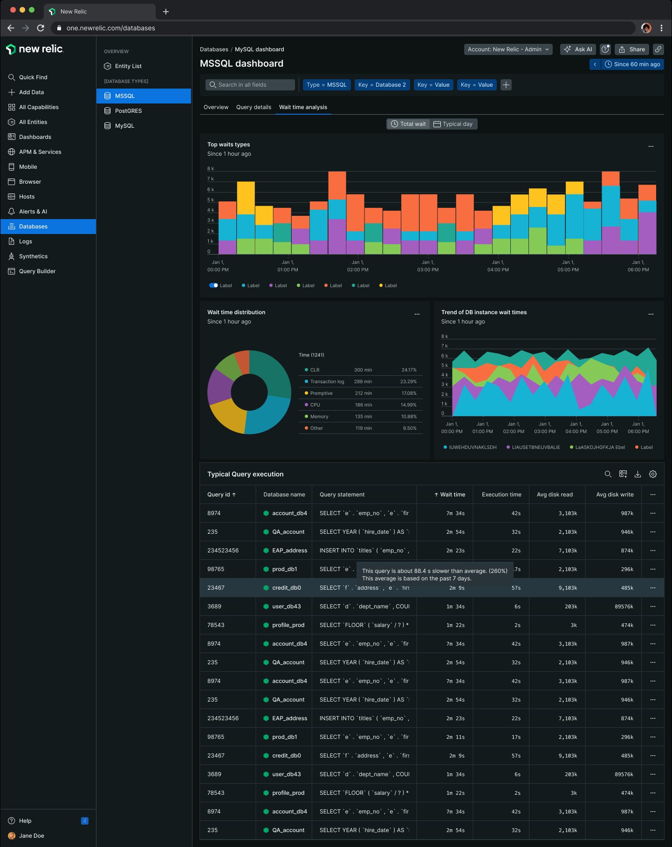Screen dimensions: 672x847
Task: Toggle LIAUSETBNEUVBALIE series in legend
Action: coord(533,448)
